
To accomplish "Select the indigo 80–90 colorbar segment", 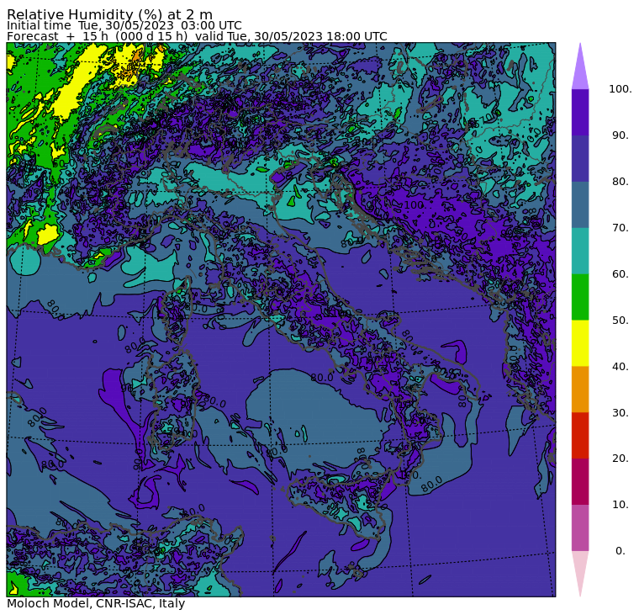I will [580, 158].
